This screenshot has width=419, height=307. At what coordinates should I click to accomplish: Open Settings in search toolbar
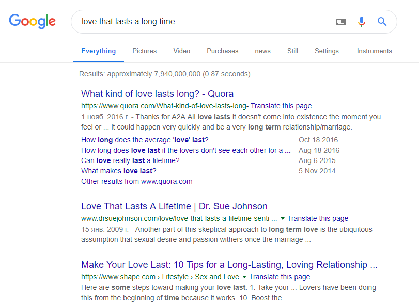(x=327, y=51)
